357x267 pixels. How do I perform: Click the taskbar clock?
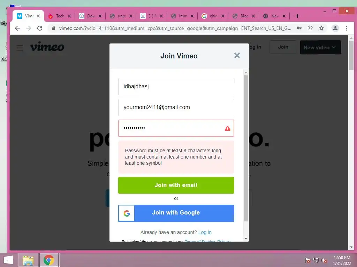pyautogui.click(x=342, y=260)
